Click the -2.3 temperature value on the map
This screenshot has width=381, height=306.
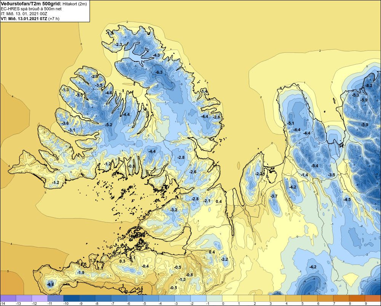119,44
